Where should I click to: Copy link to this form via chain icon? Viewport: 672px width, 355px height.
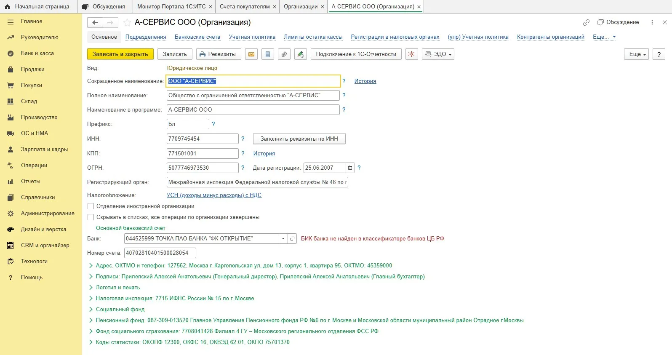(x=586, y=22)
